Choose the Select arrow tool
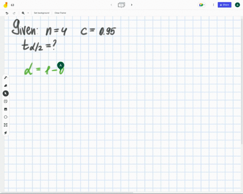This screenshot has width=243, height=194. coord(6,93)
